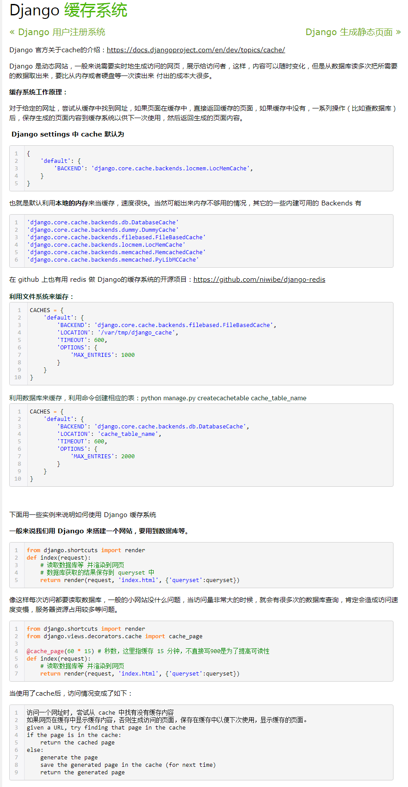Click the LocMemCache BACKEND line in first code block
Image resolution: width=408 pixels, height=787 pixels.
[153, 169]
